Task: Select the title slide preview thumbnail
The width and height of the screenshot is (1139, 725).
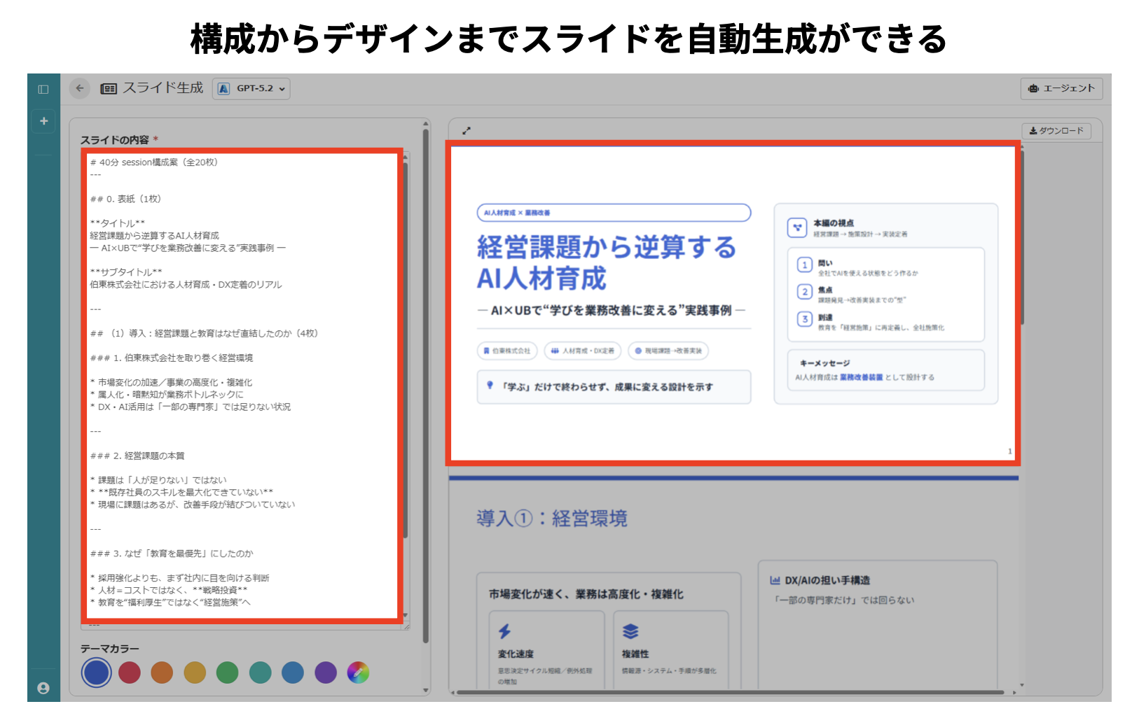Action: click(x=734, y=302)
